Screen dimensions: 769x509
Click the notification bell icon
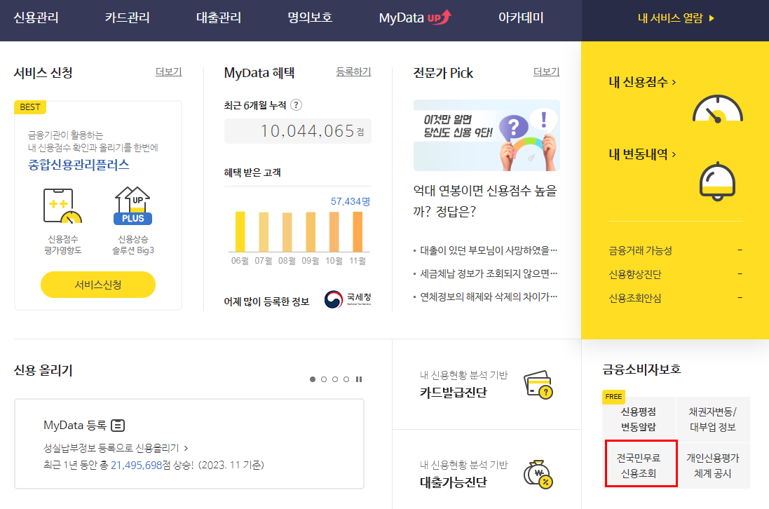coord(717,181)
